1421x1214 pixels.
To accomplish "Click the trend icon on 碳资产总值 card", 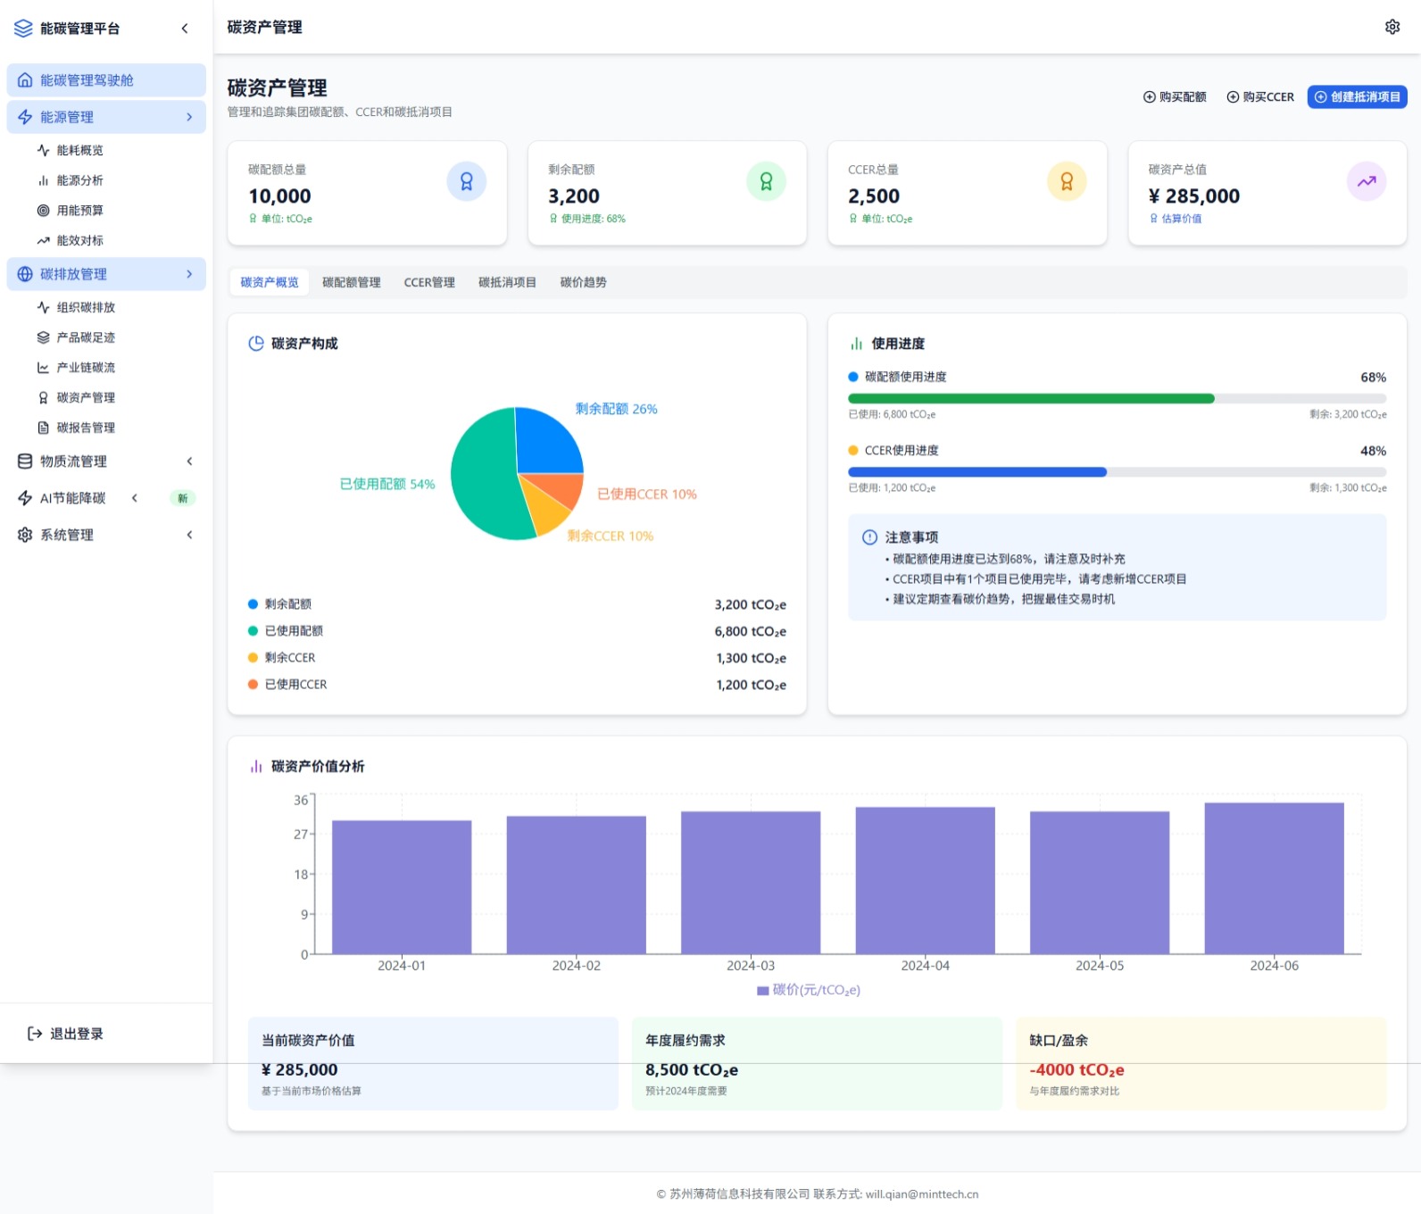I will coord(1366,182).
